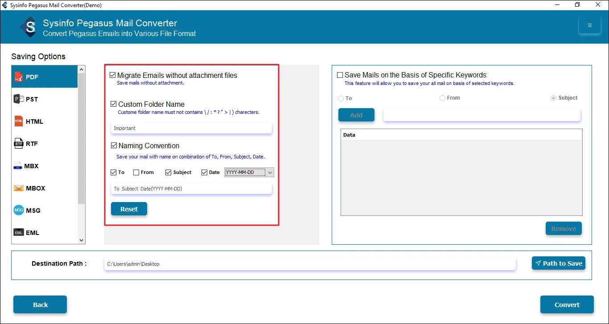609x324 pixels.
Task: Close the Pegasus Mail Converter window
Action: click(x=598, y=5)
